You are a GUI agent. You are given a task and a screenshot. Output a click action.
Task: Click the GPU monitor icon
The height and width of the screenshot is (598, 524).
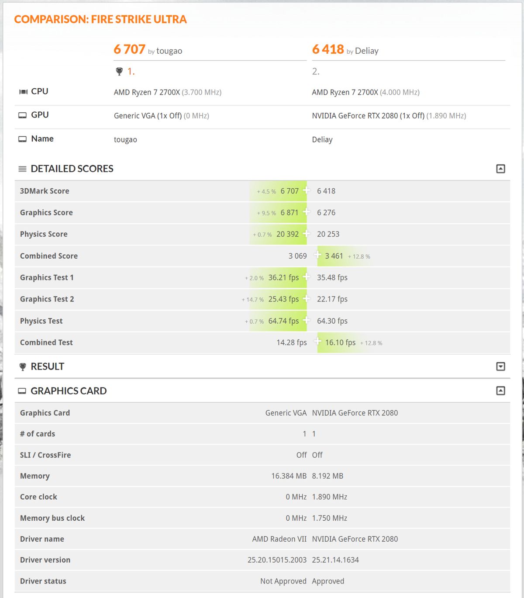coord(22,115)
